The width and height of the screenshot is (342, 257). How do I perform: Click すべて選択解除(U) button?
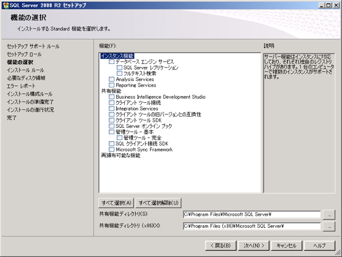158,203
